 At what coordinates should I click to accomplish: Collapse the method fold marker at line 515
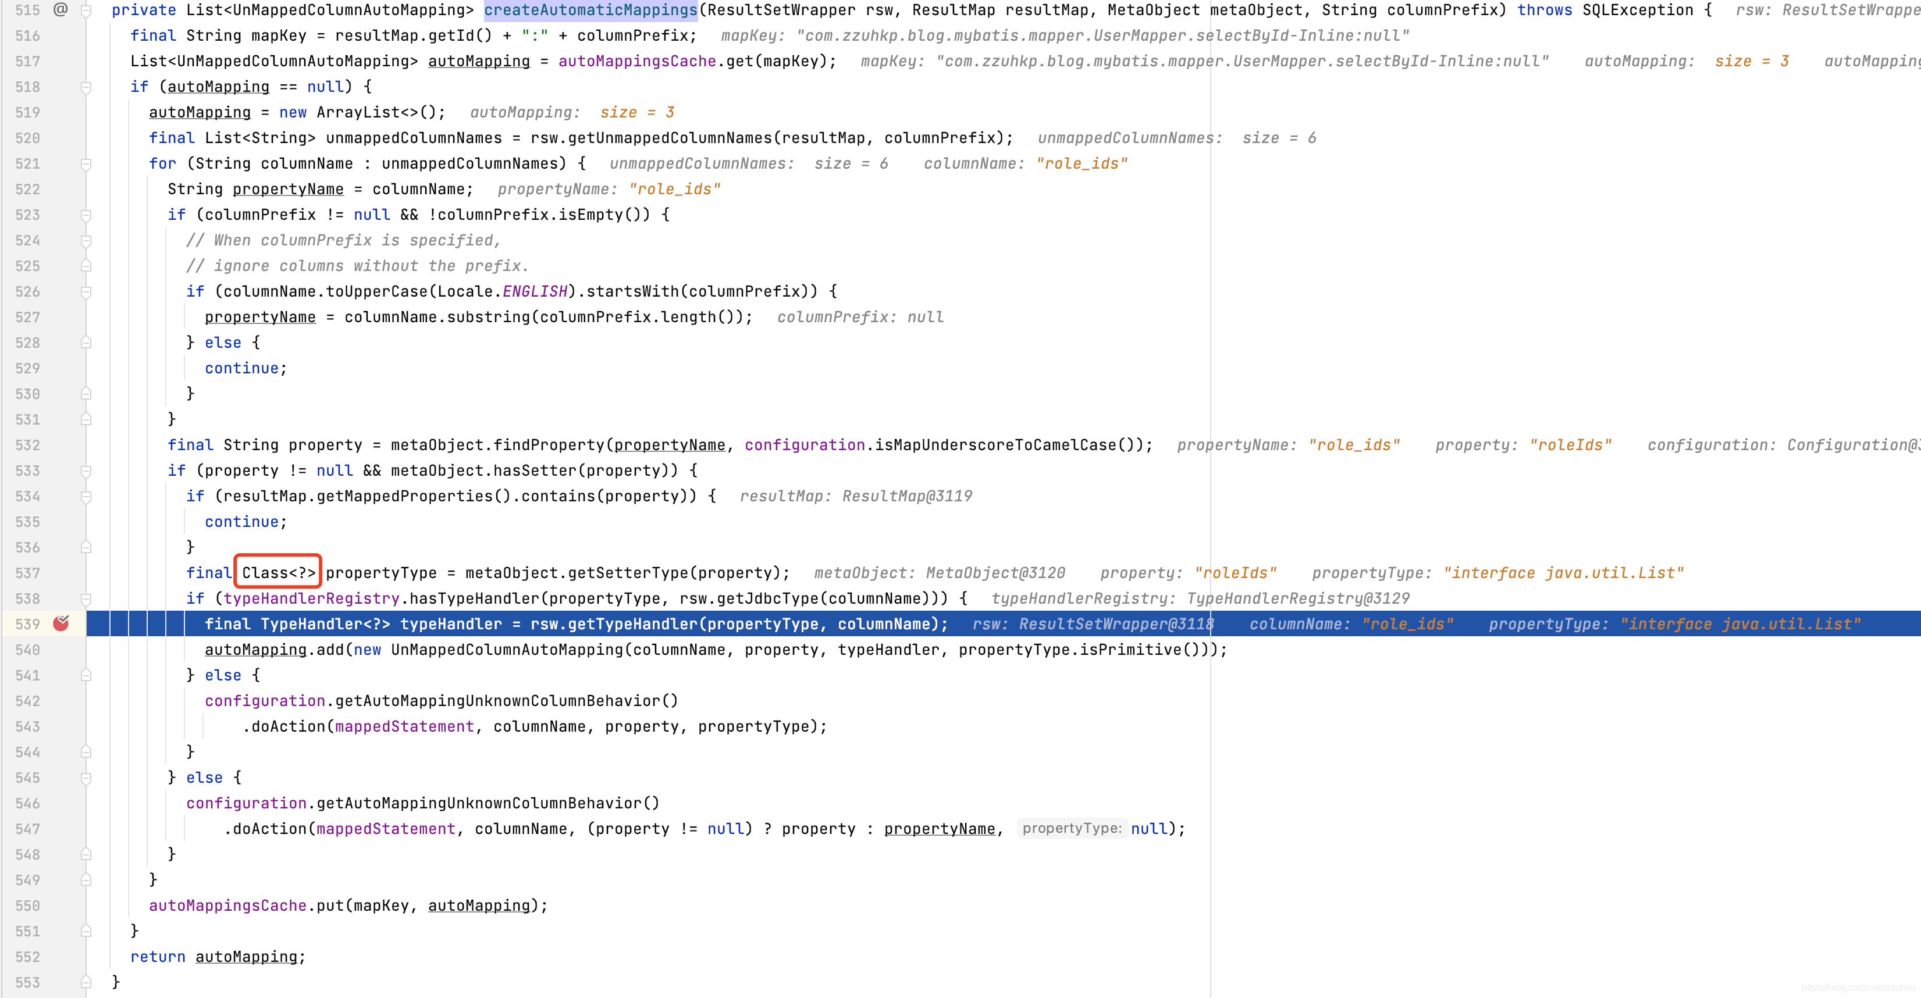click(x=86, y=10)
